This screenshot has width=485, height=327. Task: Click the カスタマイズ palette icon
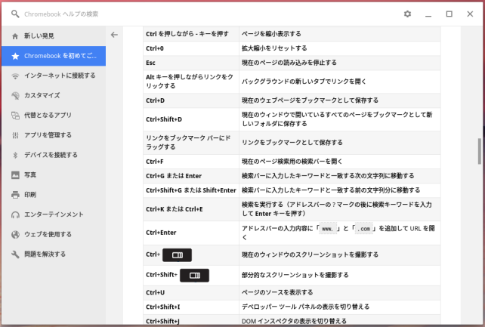(x=15, y=95)
